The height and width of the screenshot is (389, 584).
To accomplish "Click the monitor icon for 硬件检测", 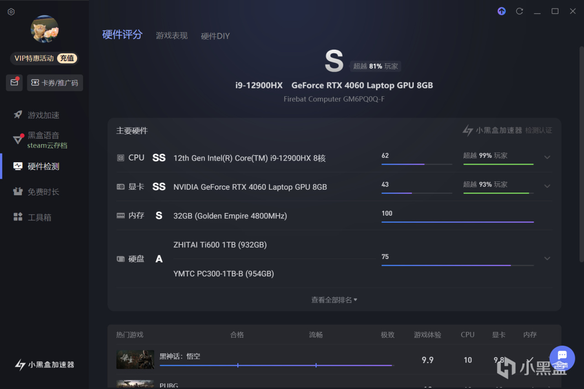I will coord(18,166).
